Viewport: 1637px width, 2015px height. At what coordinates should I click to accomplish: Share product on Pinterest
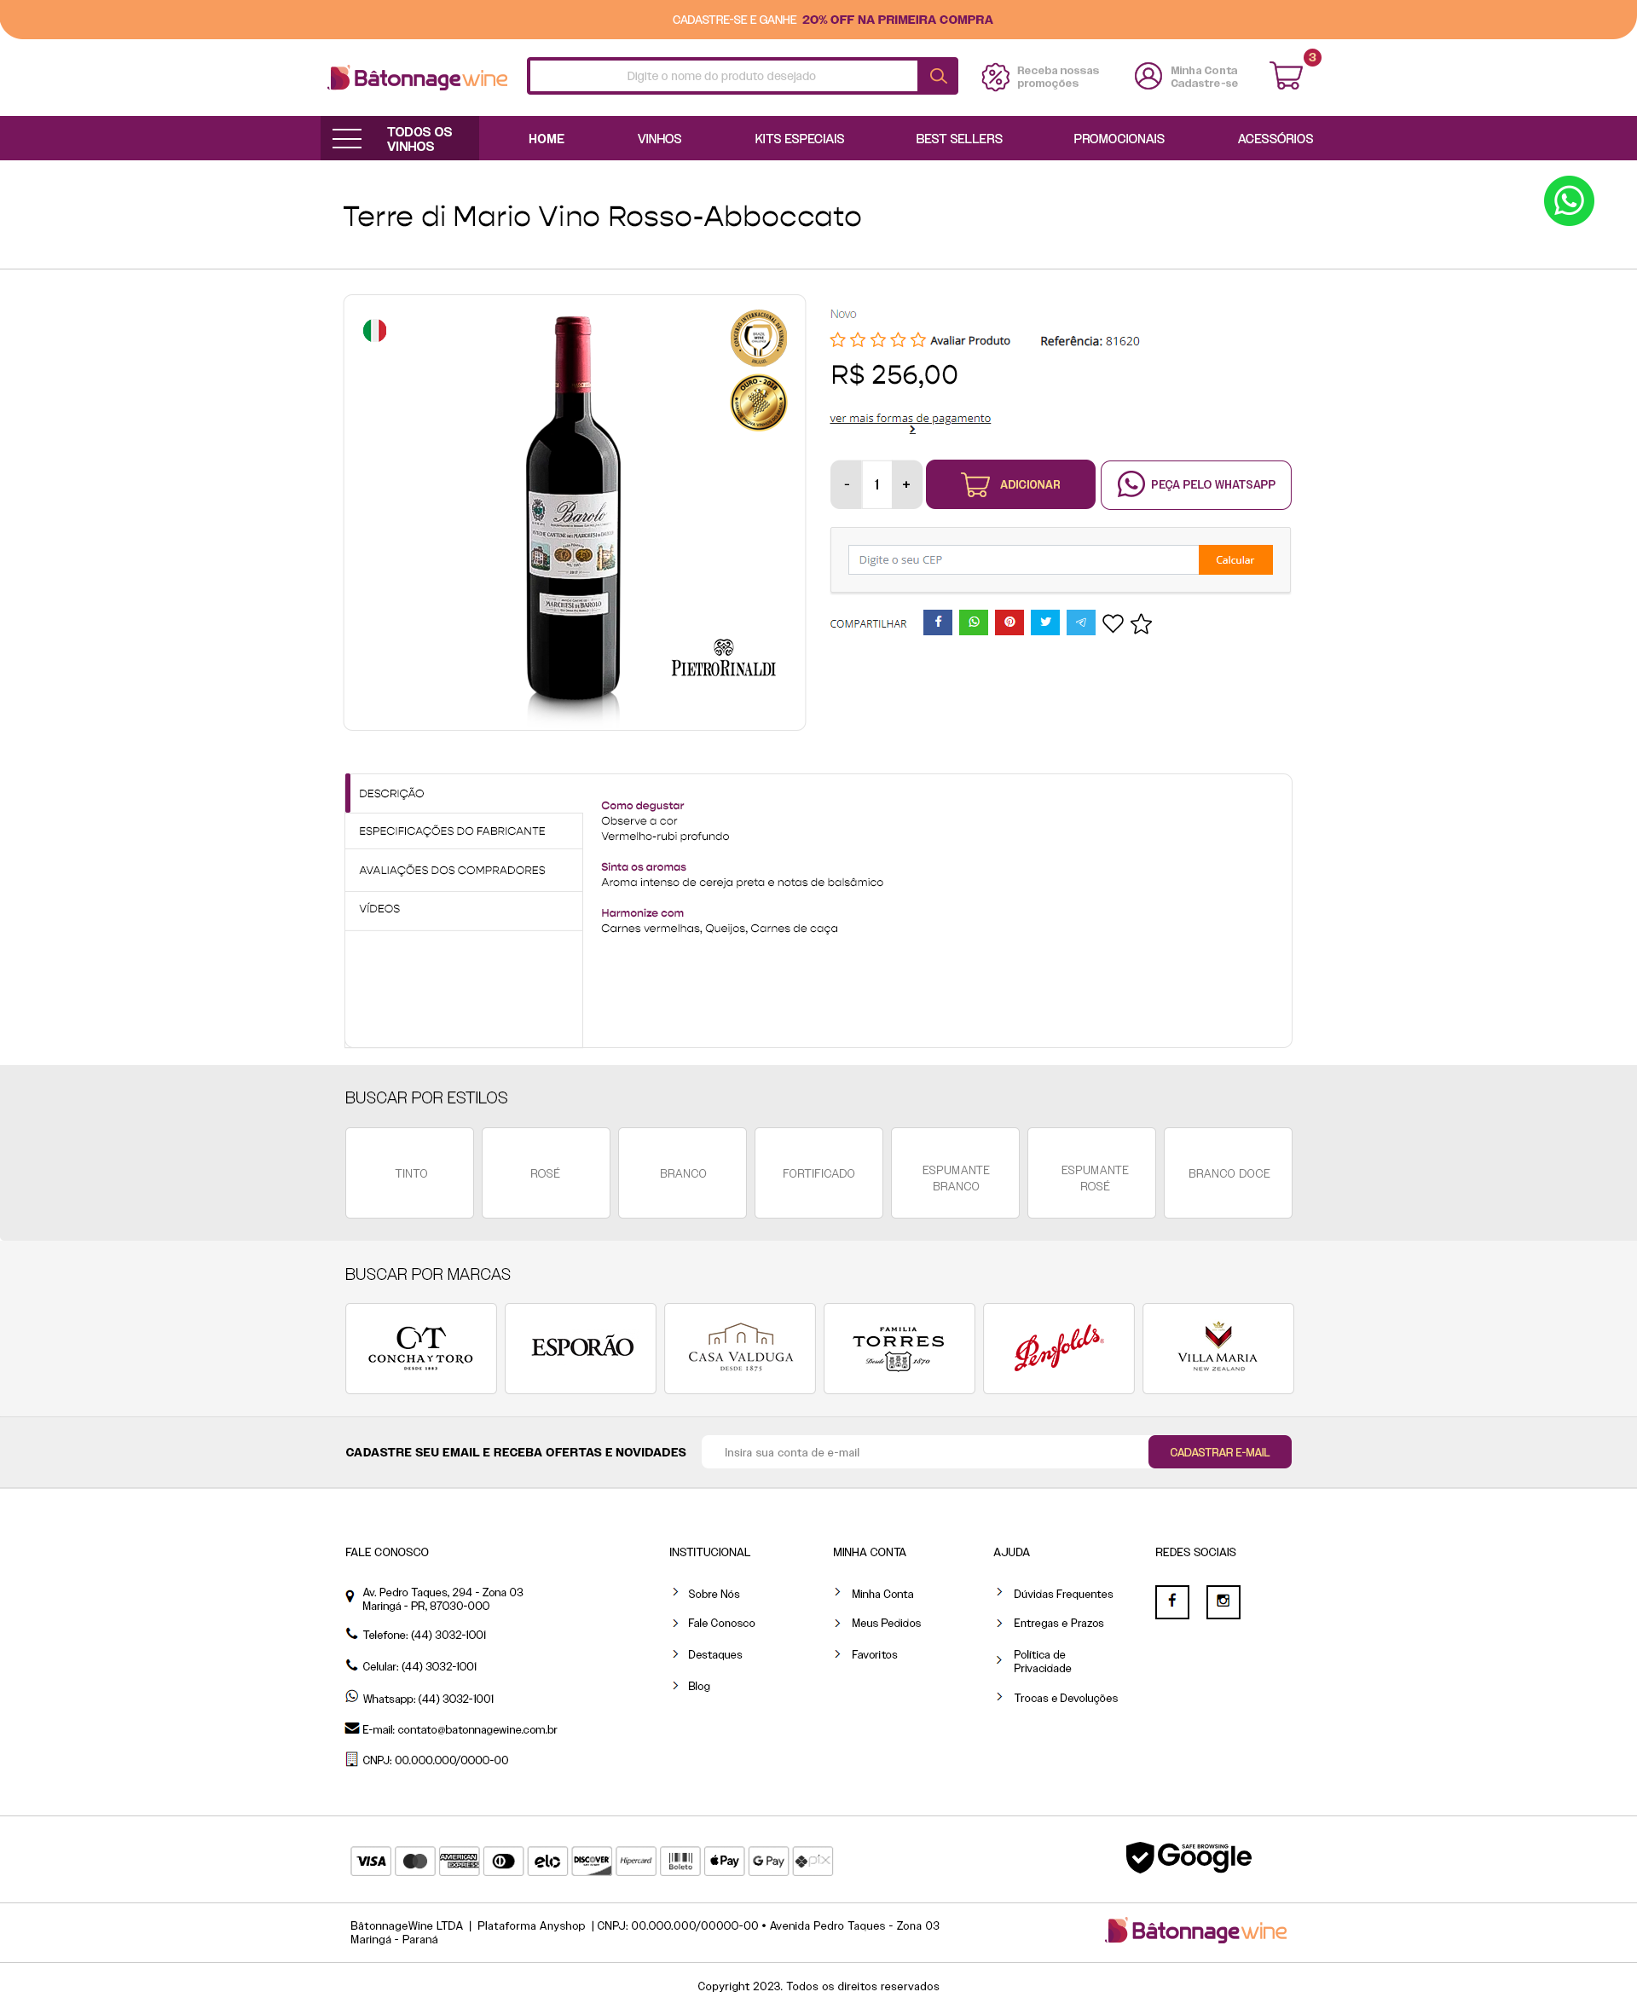[1009, 622]
